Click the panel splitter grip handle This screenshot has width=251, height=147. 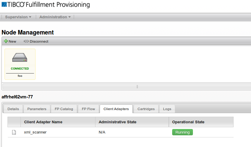tap(137, 86)
